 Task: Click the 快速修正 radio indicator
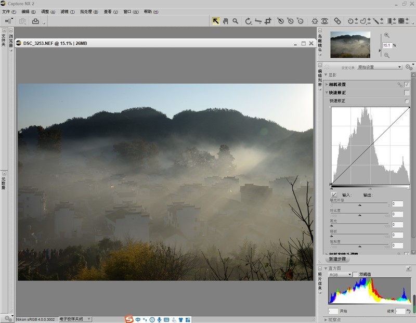pyautogui.click(x=407, y=101)
